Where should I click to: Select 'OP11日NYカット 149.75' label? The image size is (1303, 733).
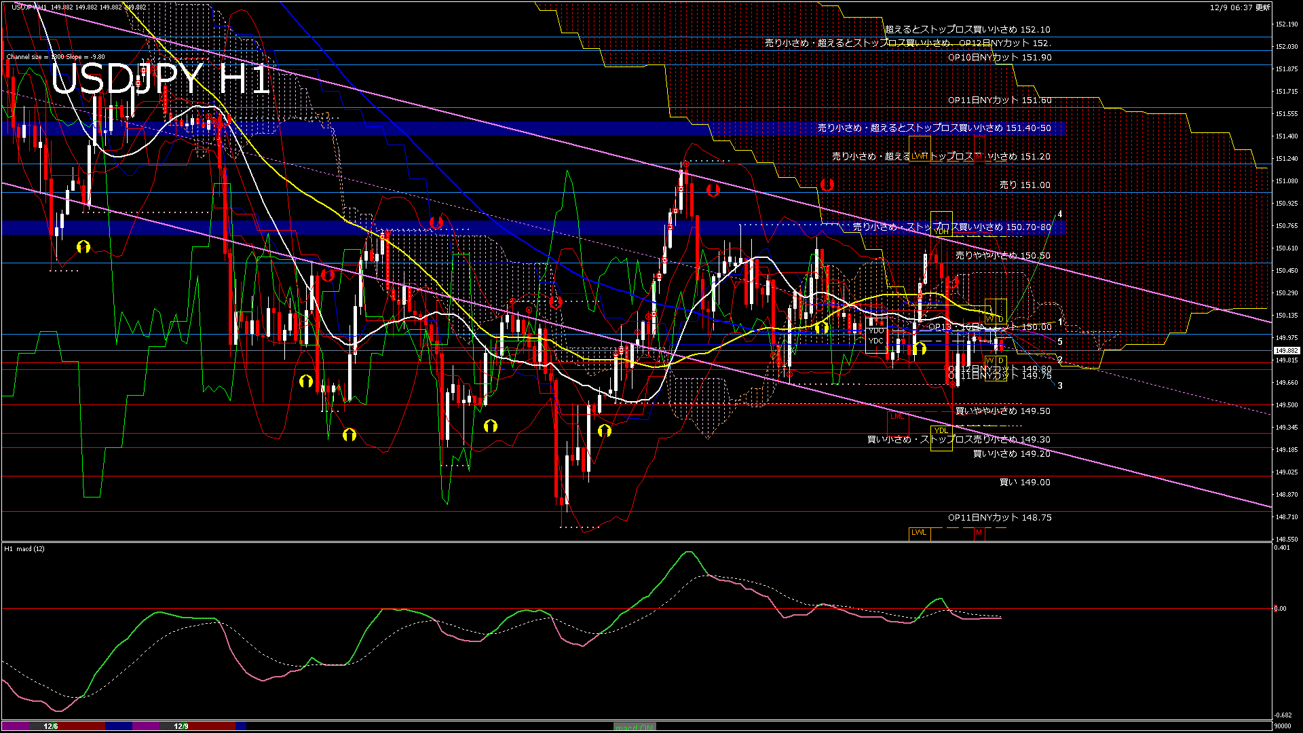[x=1000, y=375]
